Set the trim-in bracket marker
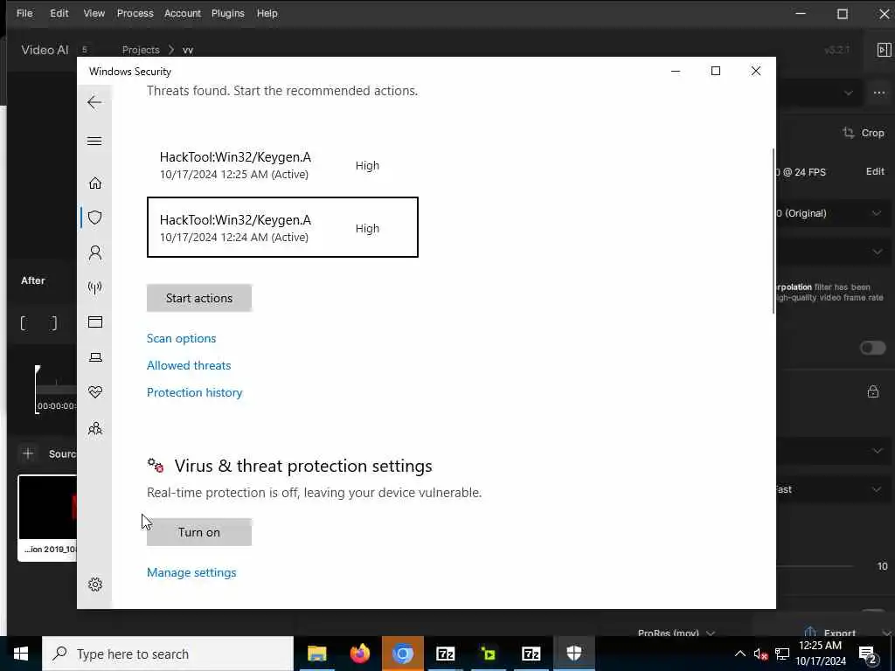This screenshot has height=671, width=895. pos(24,323)
